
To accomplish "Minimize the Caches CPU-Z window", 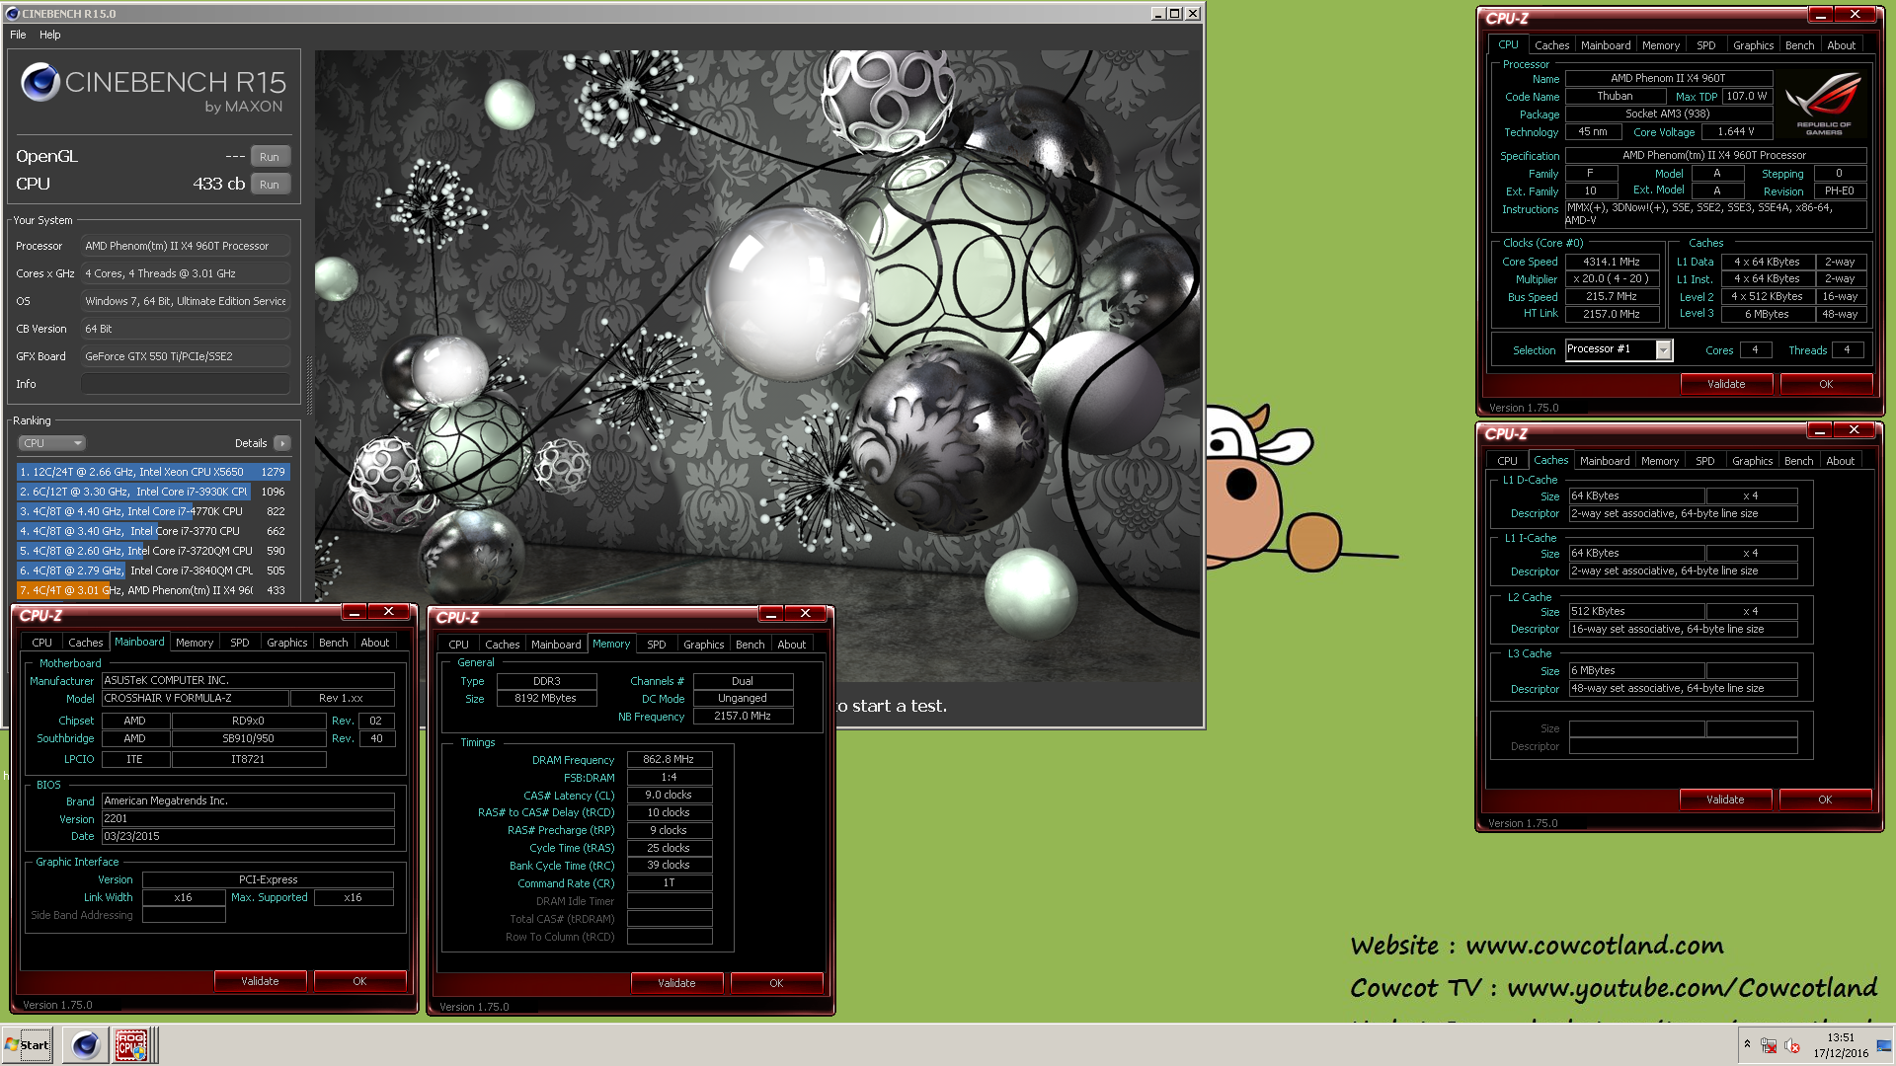I will click(x=1819, y=430).
